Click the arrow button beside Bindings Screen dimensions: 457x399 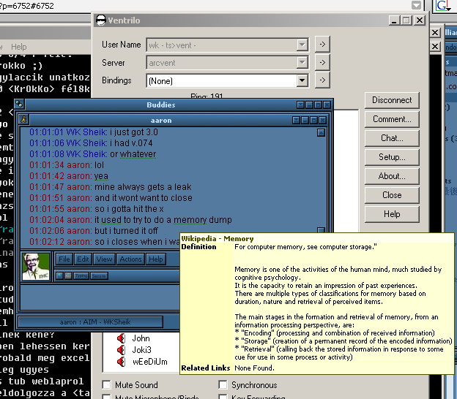[x=322, y=80]
